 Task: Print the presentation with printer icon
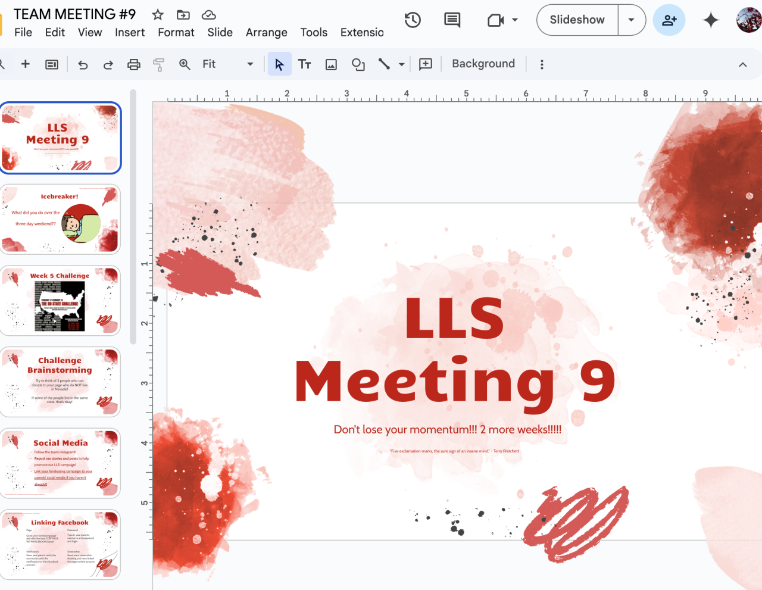pyautogui.click(x=134, y=64)
